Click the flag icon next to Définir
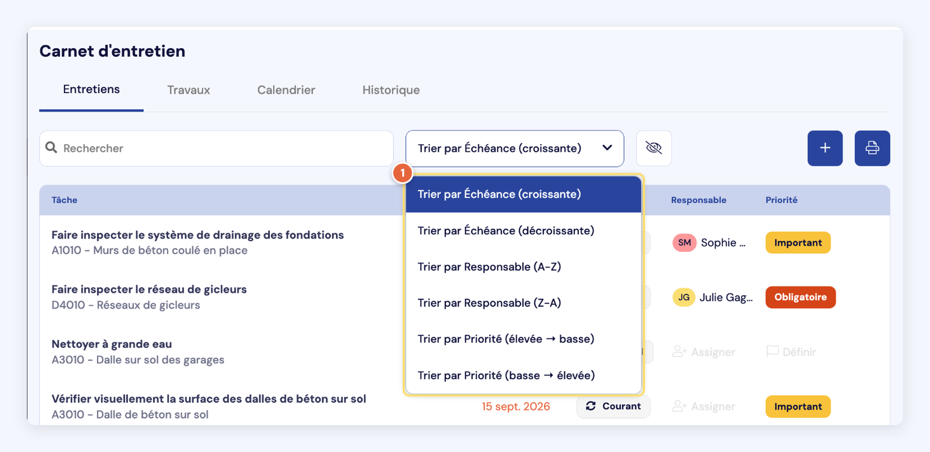930x452 pixels. click(772, 352)
